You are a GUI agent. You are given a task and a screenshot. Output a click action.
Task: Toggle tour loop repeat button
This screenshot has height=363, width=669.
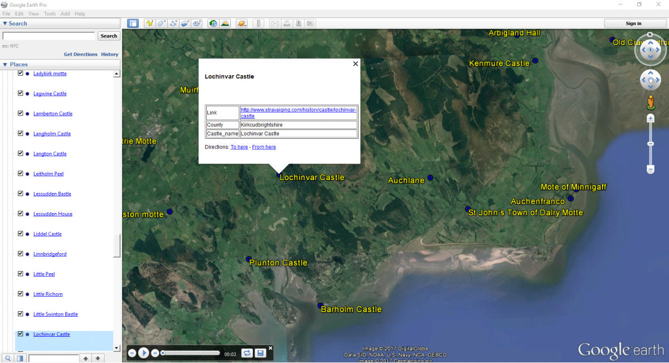(247, 353)
